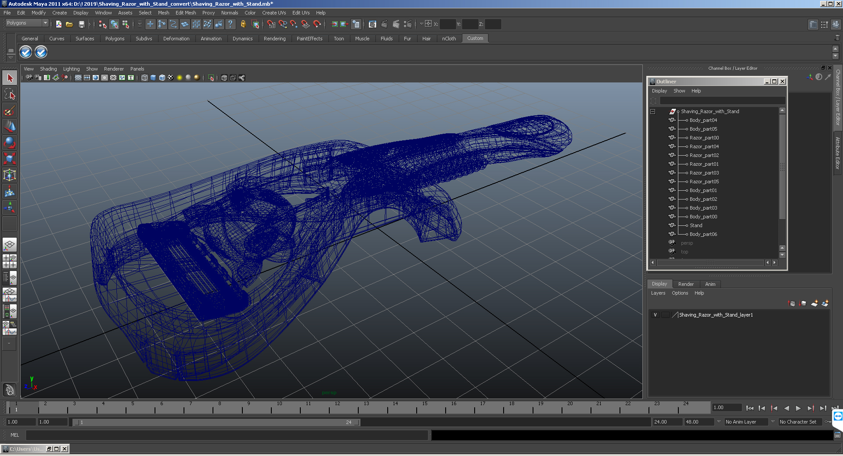
Task: Create a new empty display layer
Action: (x=814, y=303)
